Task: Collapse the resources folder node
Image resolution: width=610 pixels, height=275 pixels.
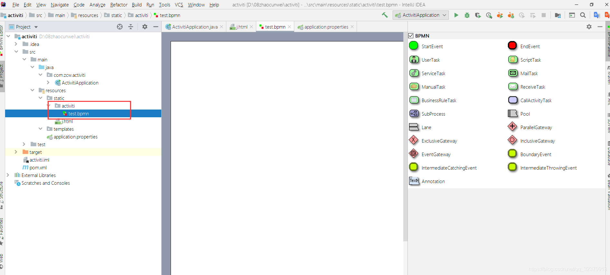Action: point(32,90)
